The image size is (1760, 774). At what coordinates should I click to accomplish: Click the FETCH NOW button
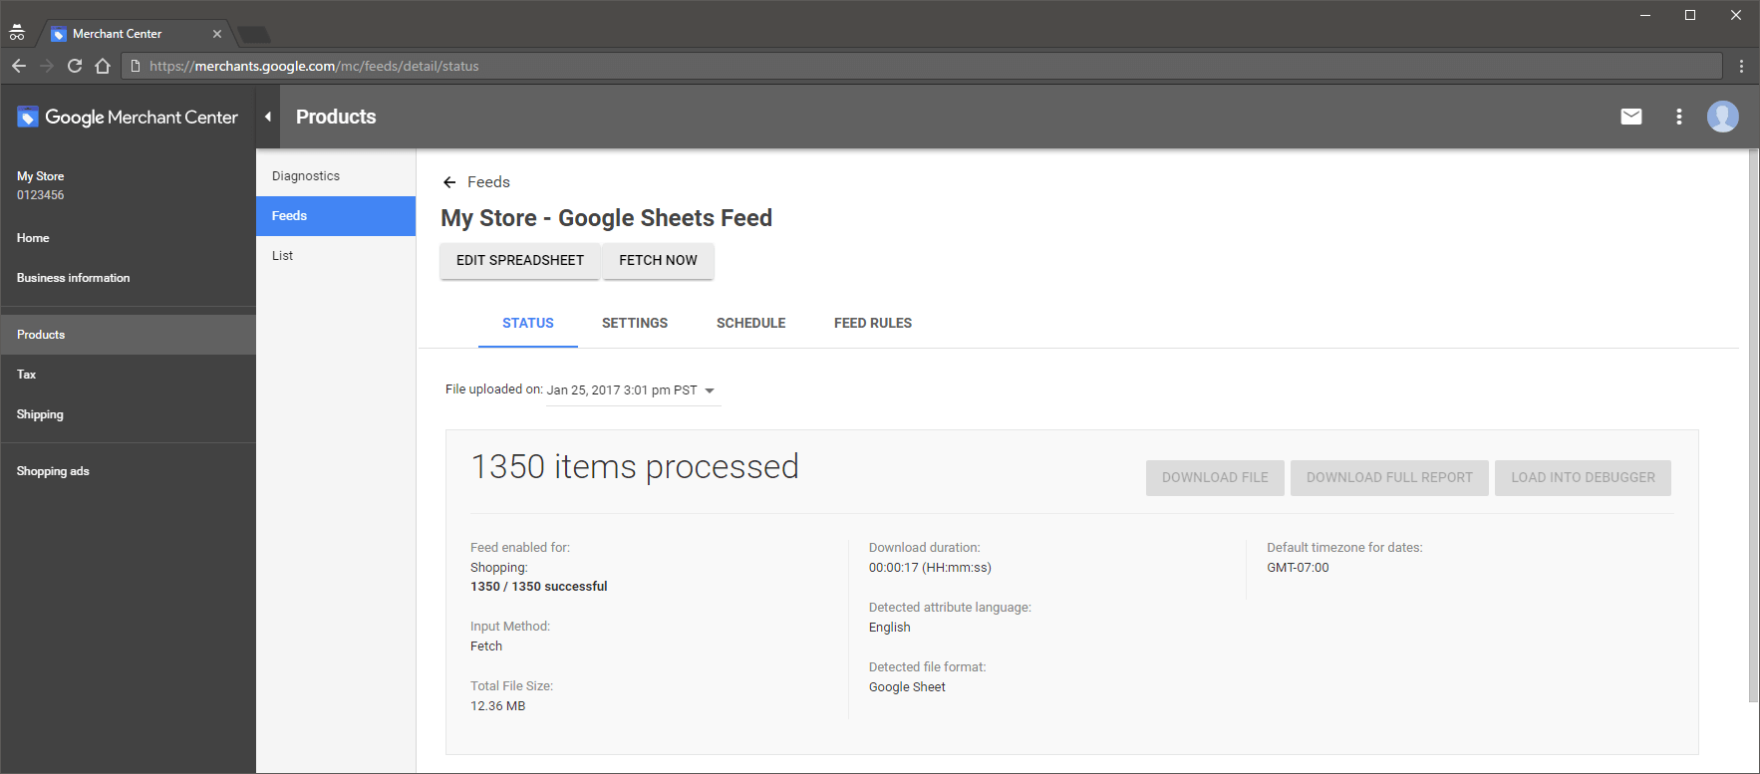[x=658, y=260]
